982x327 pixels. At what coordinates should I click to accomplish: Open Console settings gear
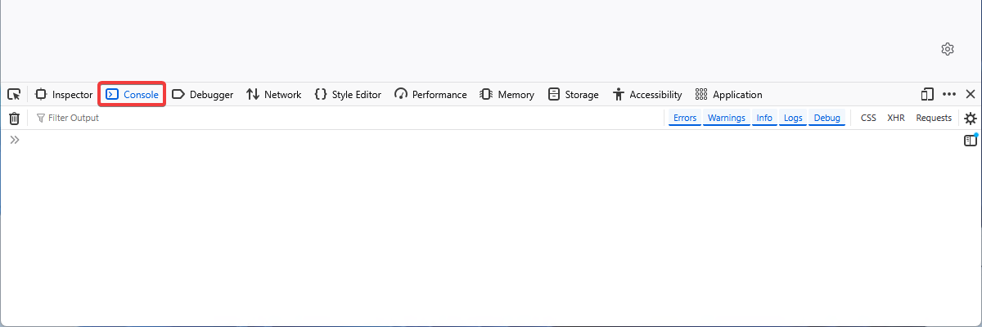tap(970, 119)
